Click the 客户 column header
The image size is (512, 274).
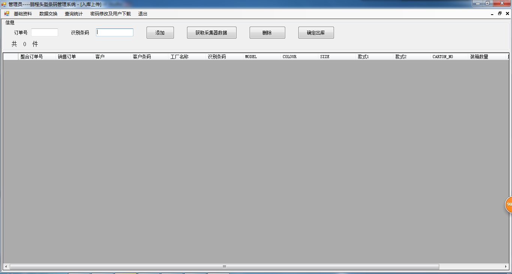[112, 57]
